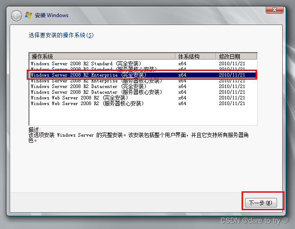Click the 下一步(N) button
Viewport: 295px width, 229px height.
click(x=261, y=203)
